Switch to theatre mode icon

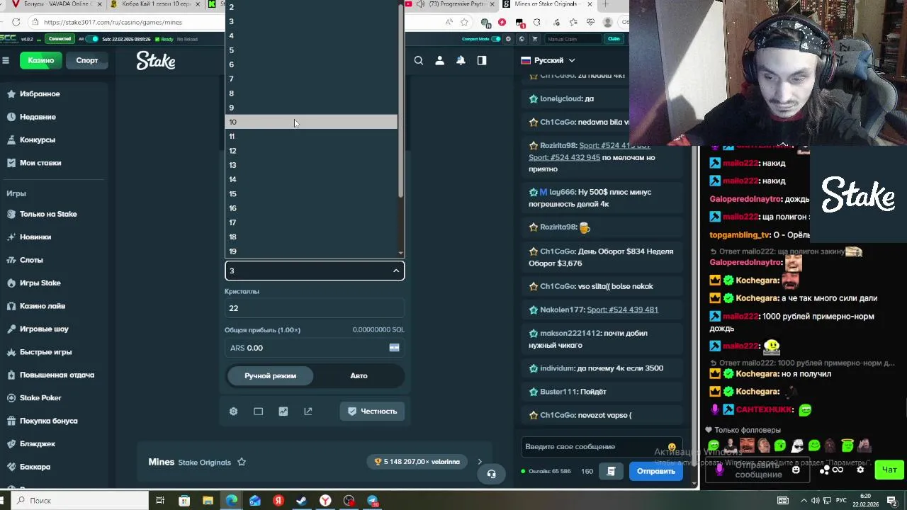point(258,411)
